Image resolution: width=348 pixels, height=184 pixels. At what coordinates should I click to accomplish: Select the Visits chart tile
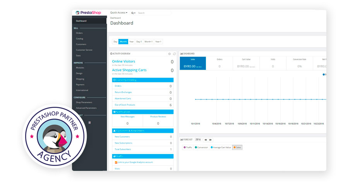tap(273, 63)
